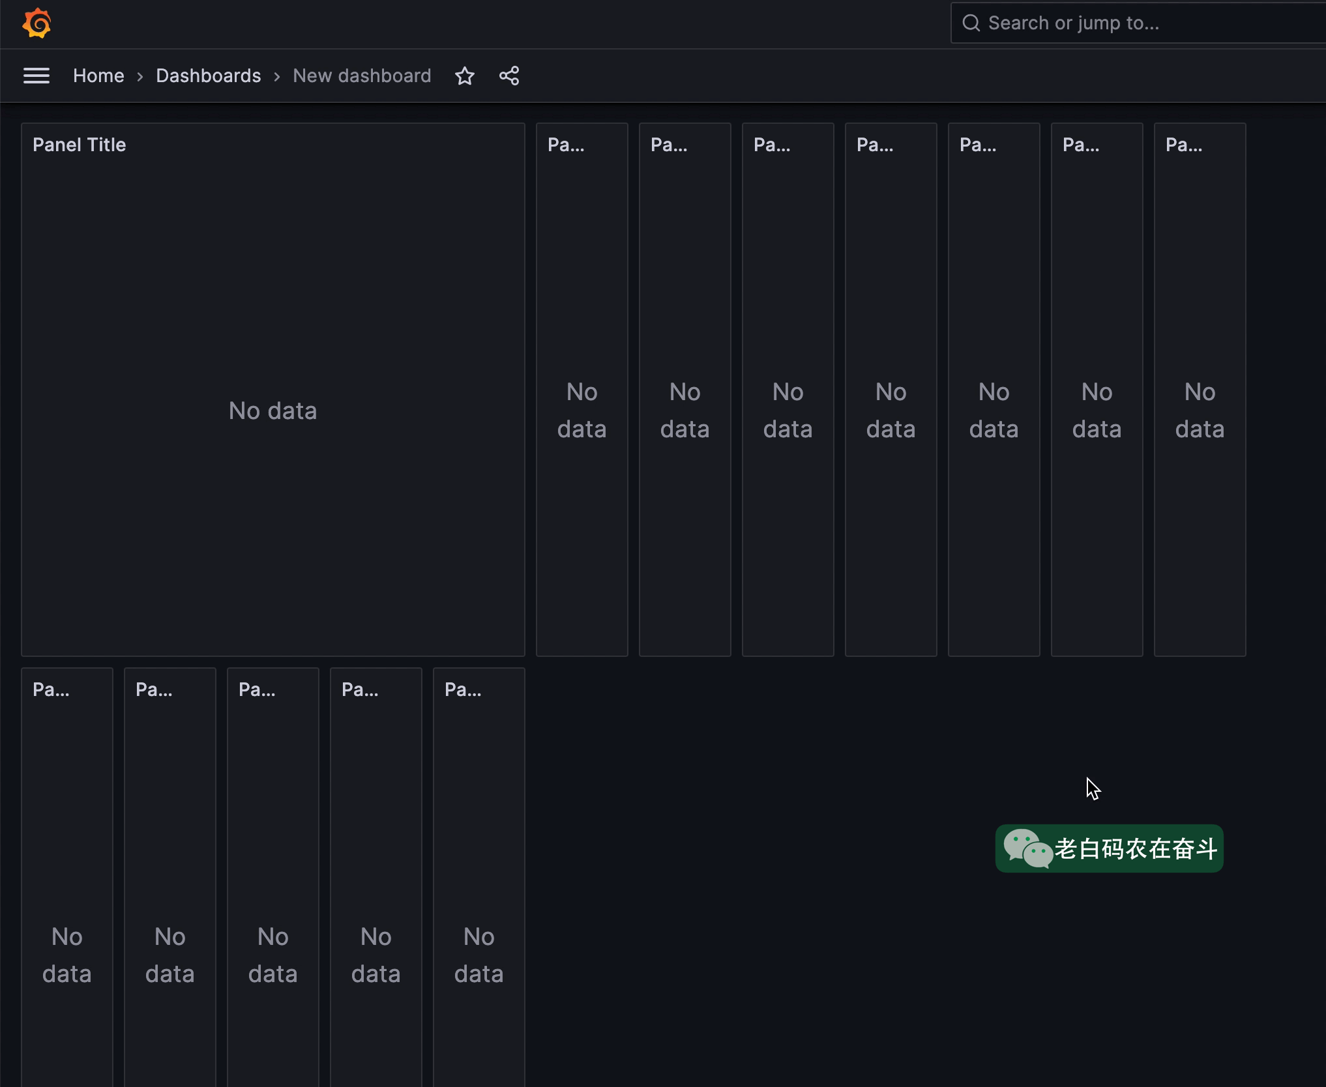
Task: Click the New dashboard breadcrumb
Action: click(x=362, y=76)
